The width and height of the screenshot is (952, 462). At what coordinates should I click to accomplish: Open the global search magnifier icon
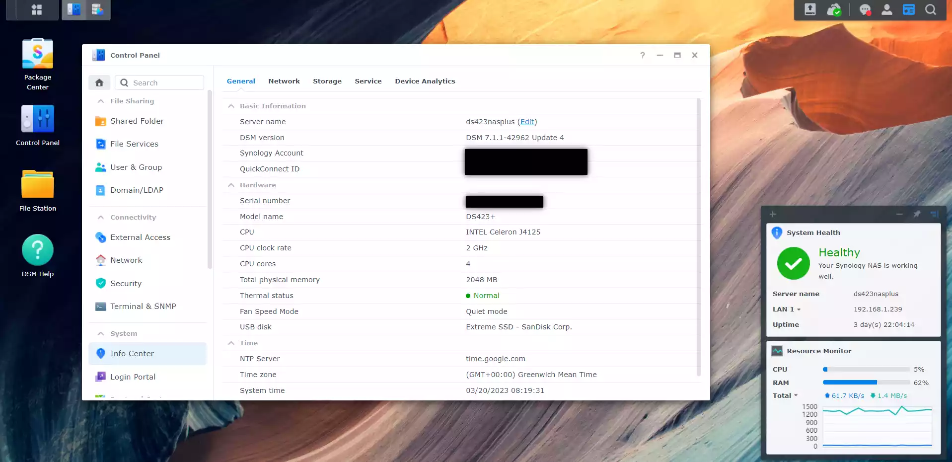pos(931,9)
